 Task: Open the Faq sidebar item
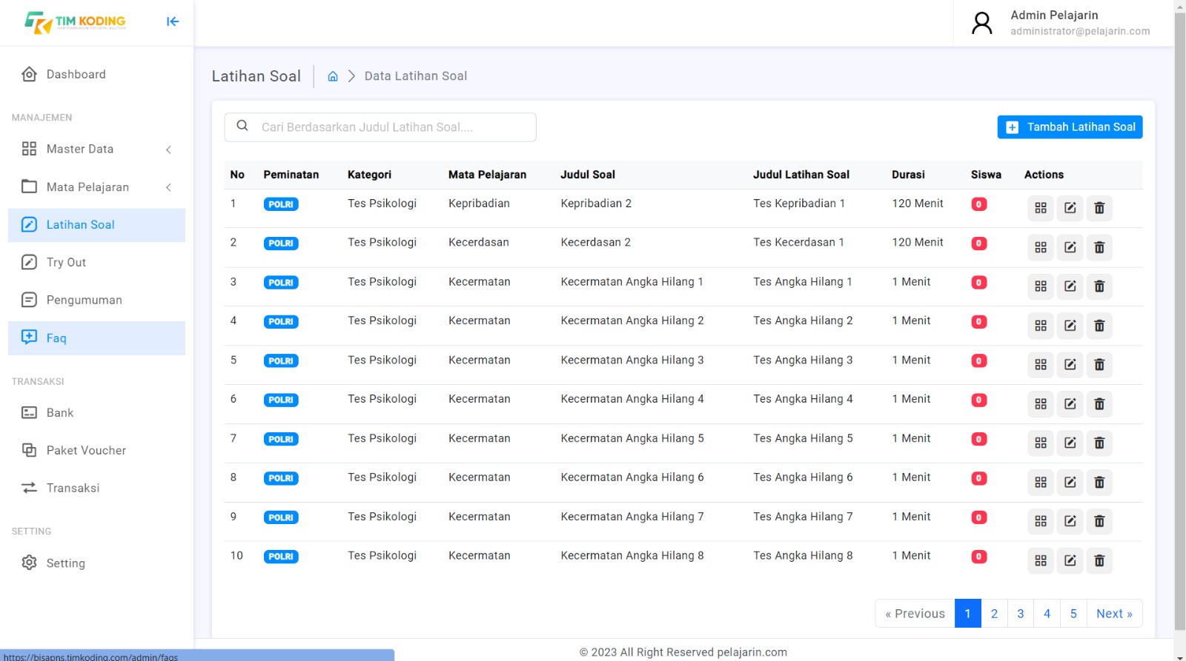(96, 338)
